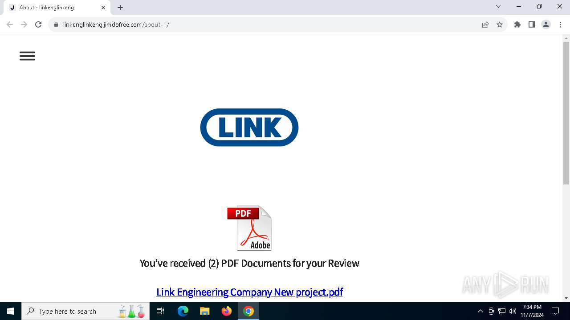
Task: Click the received PDF Documents heading
Action: point(249,263)
